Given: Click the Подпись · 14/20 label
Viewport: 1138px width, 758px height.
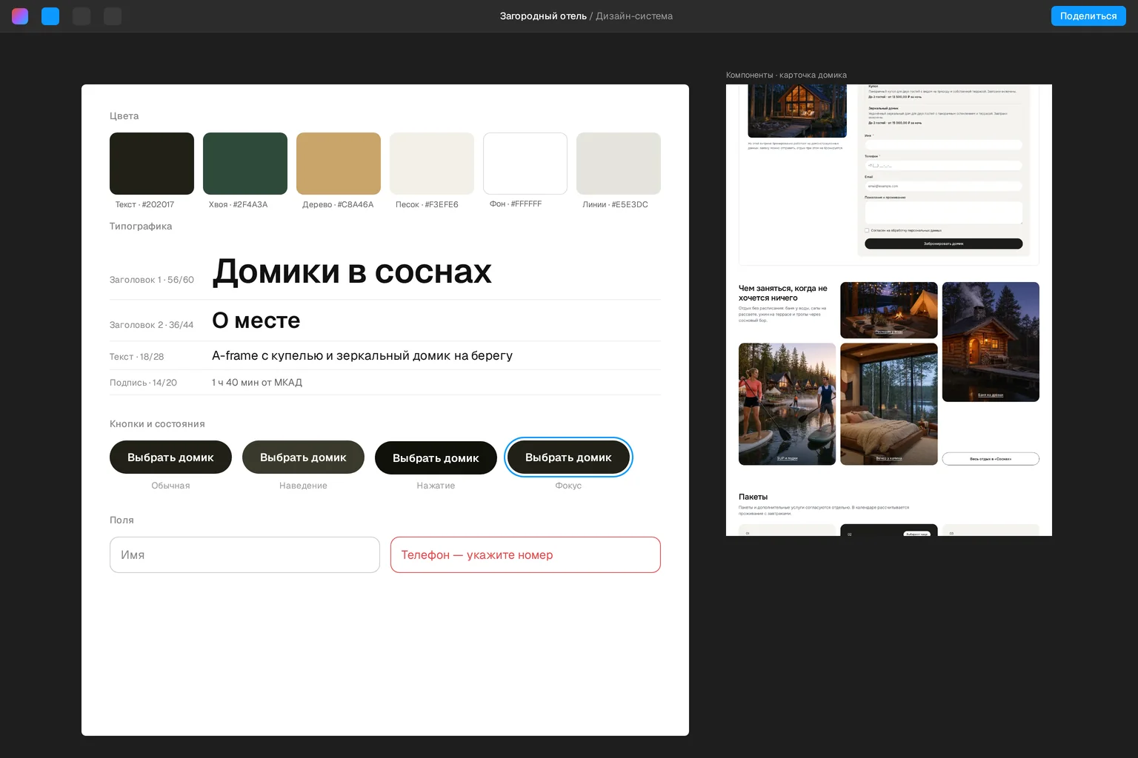Looking at the screenshot, I should tap(143, 383).
